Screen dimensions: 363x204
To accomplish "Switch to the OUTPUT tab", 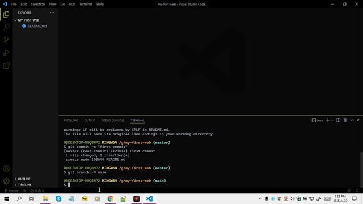I will coord(90,120).
